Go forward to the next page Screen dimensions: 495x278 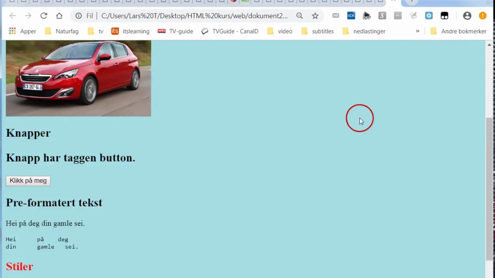pyautogui.click(x=28, y=16)
